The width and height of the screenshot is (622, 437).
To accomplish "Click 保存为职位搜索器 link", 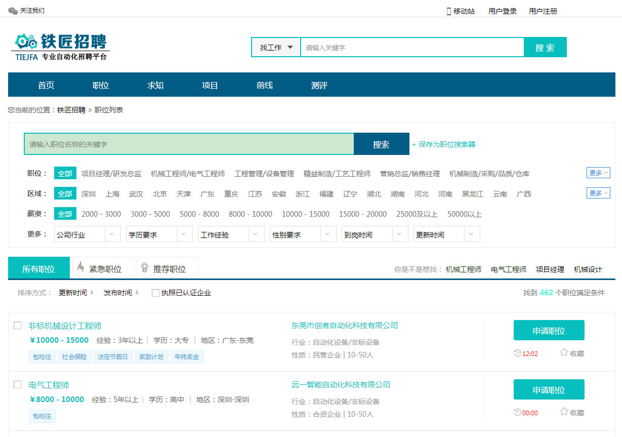I will click(x=444, y=144).
